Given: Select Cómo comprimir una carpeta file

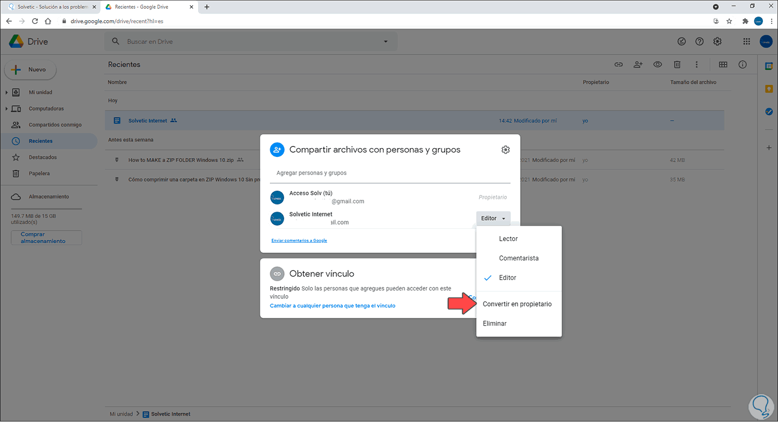Looking at the screenshot, I should [x=194, y=180].
